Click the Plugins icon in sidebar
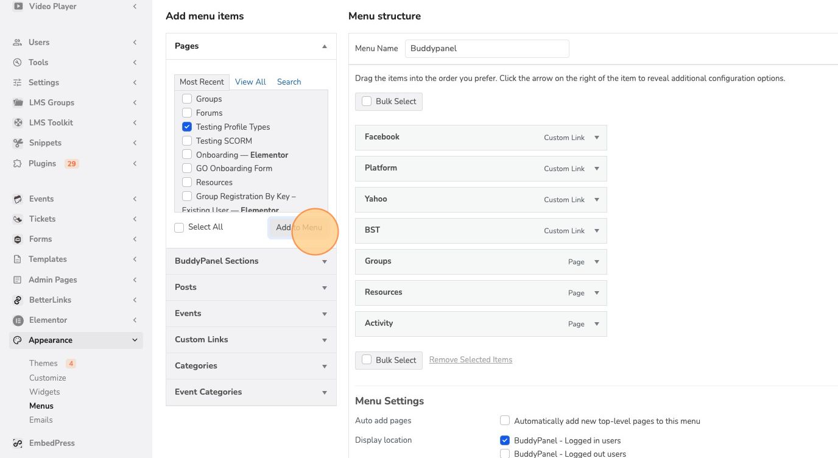The height and width of the screenshot is (458, 838). [x=18, y=164]
